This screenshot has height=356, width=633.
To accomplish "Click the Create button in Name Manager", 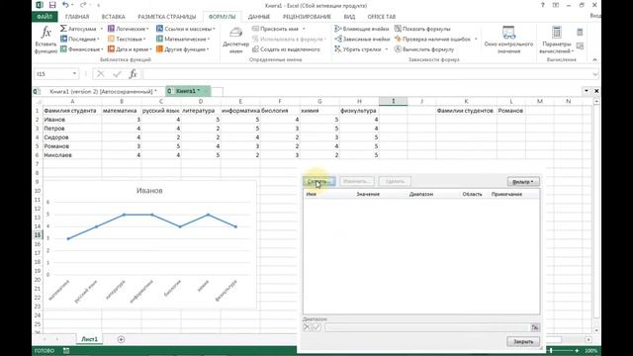I will 318,182.
